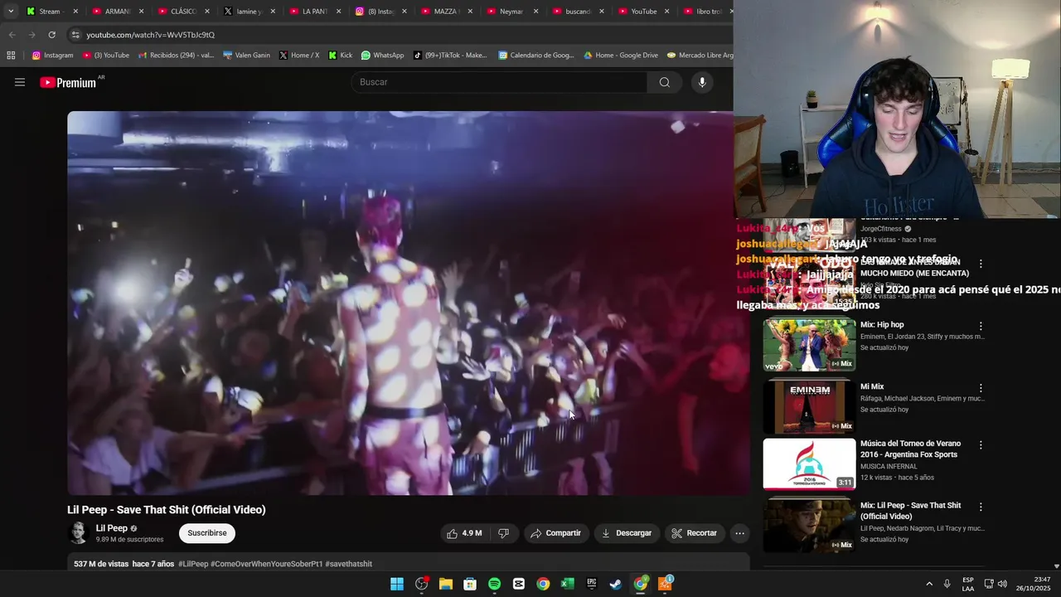Subscribe with the Suscribirse button
Viewport: 1061px width, 597px height.
[x=207, y=533]
